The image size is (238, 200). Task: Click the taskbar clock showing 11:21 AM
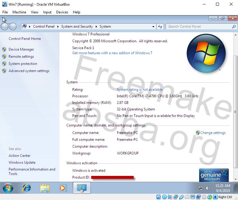pos(223,188)
